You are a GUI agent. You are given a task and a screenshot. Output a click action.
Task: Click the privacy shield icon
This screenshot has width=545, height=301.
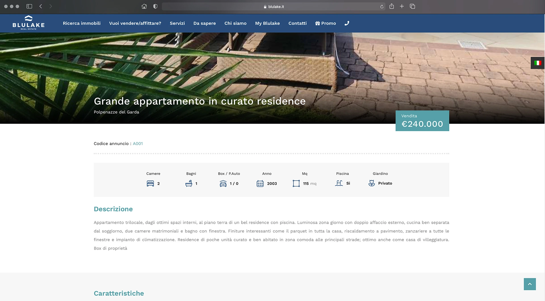[x=155, y=6]
